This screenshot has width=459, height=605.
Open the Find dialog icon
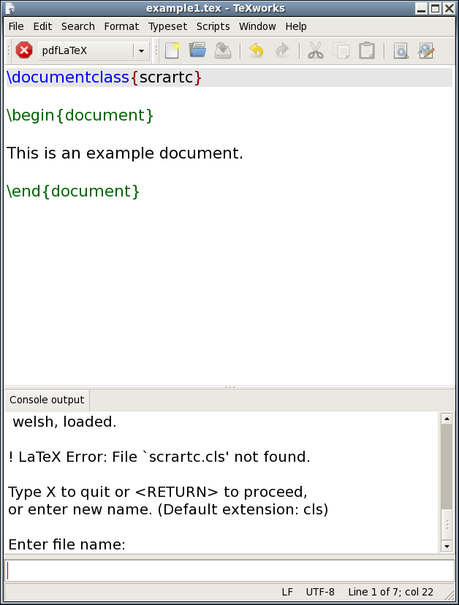coord(401,50)
